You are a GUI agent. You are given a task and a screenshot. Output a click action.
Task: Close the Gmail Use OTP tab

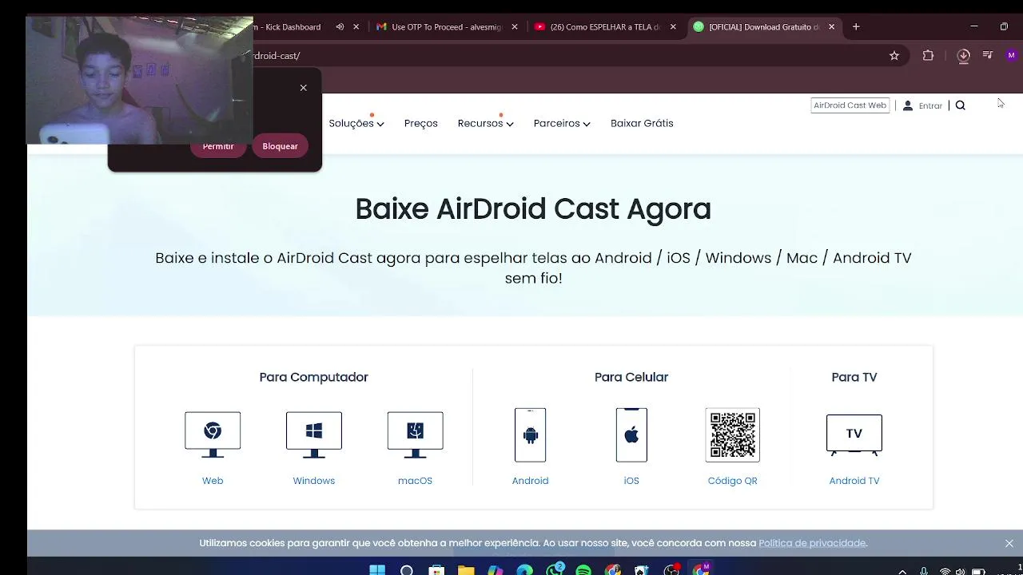pos(514,27)
